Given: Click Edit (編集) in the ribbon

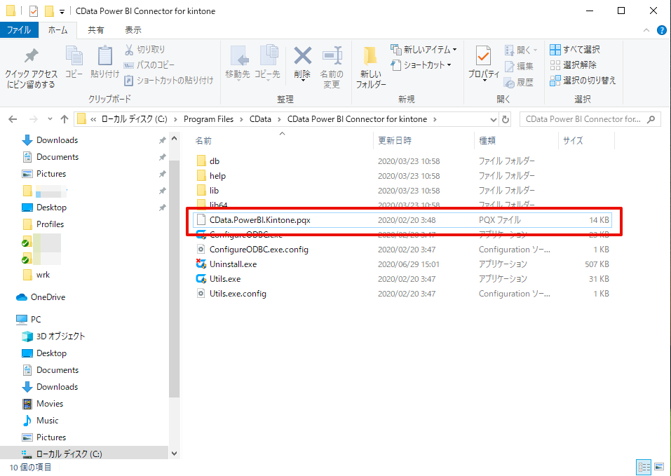Looking at the screenshot, I should 519,66.
